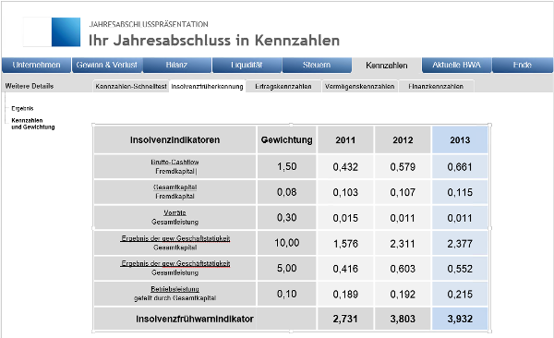Click Ergebnis der gew. Geschäftstätigkeit / Gesamtleistung label
This screenshot has height=338, width=554.
(x=175, y=269)
